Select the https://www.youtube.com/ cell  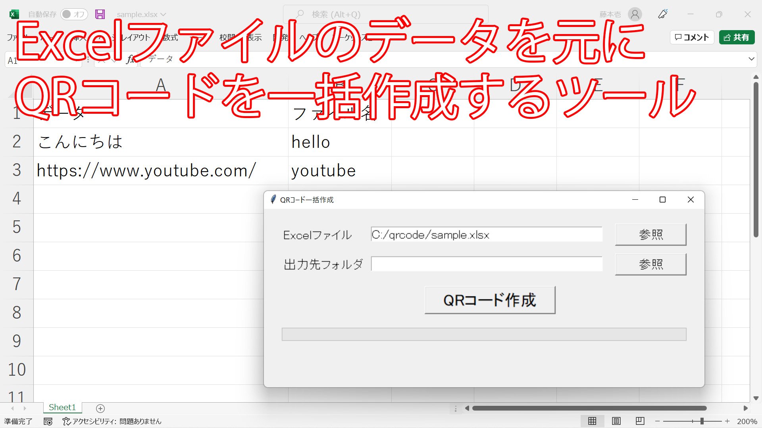click(161, 170)
